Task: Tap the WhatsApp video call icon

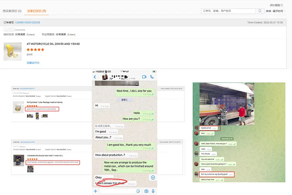Action: pos(144,77)
